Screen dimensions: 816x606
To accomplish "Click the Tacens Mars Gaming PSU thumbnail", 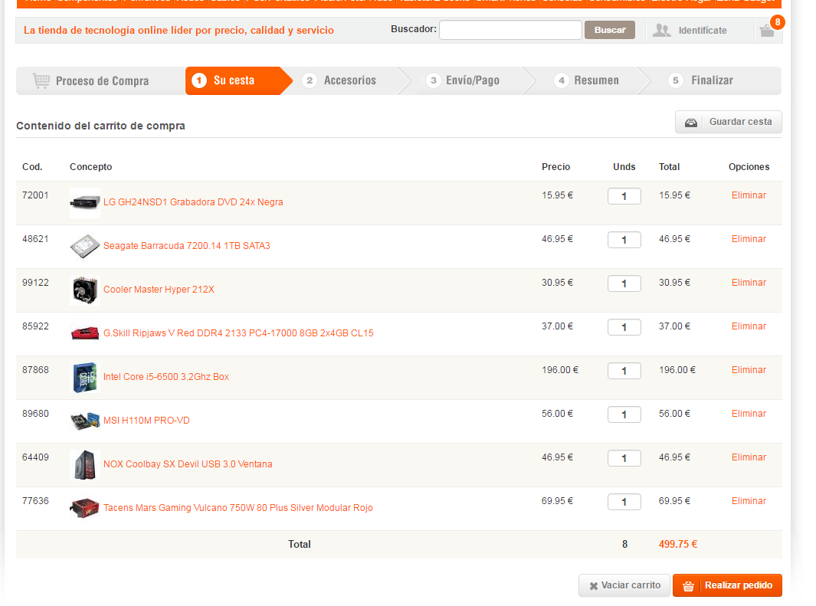I will [x=85, y=508].
